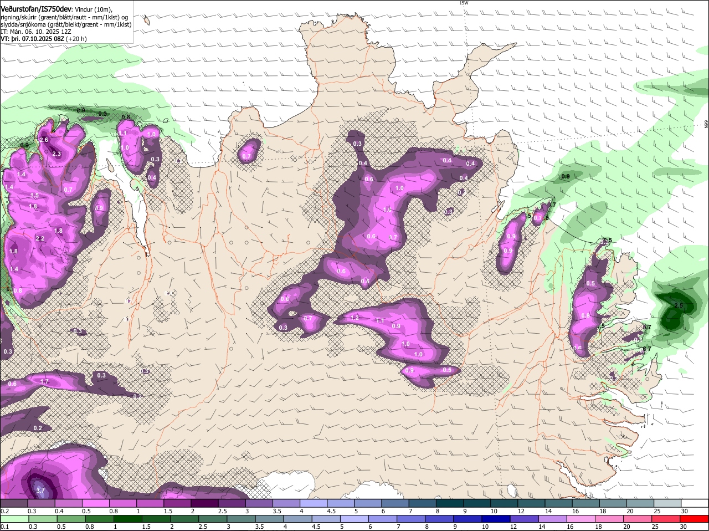This screenshot has height=531, width=709.
Task: Click the '0.1' label in rain legend
Action: (x=4, y=527)
